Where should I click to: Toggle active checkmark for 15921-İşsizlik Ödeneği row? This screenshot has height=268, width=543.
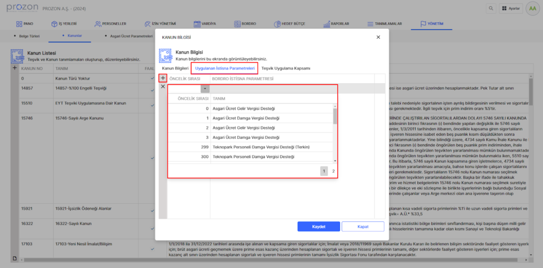coord(152,209)
